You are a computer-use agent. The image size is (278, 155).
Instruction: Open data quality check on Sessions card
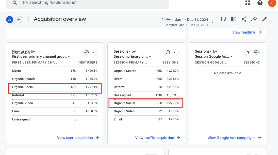(171, 52)
